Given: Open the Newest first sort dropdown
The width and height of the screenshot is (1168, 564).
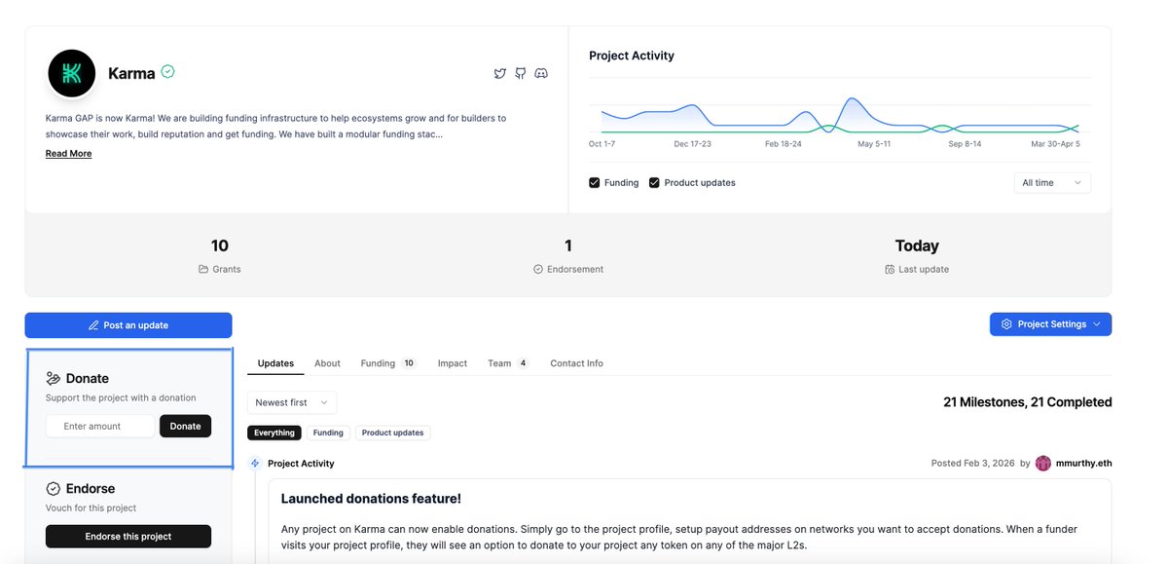Looking at the screenshot, I should pyautogui.click(x=292, y=402).
